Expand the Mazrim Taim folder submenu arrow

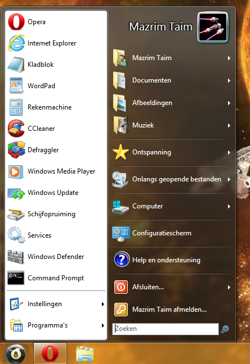coord(229,58)
